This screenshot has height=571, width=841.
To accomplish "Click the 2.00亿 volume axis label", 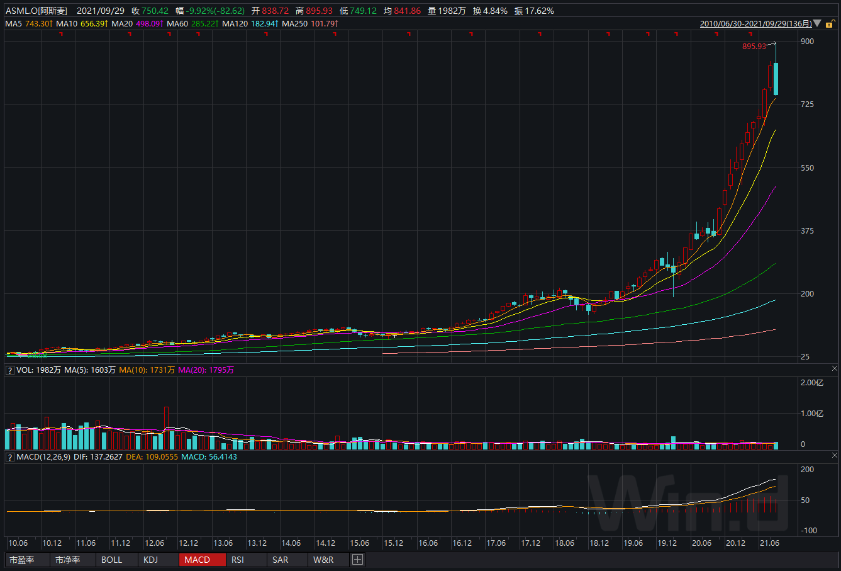I will (x=811, y=383).
